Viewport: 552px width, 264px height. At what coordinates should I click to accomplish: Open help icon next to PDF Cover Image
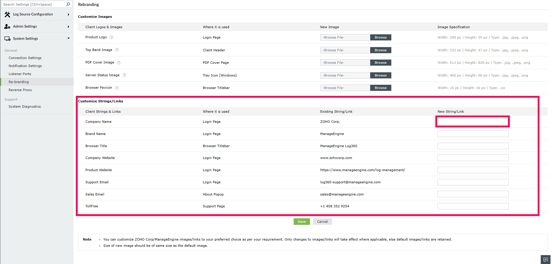coord(119,63)
